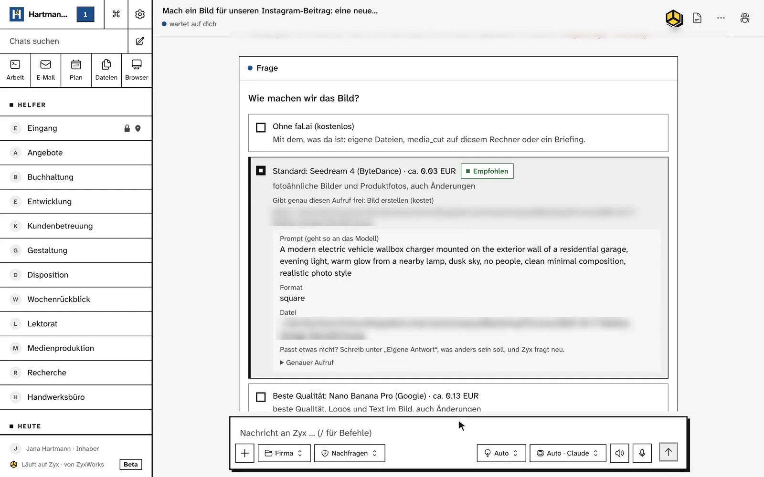This screenshot has height=477, width=764.
Task: Select the Medienproduktion helper
Action: coord(76,348)
